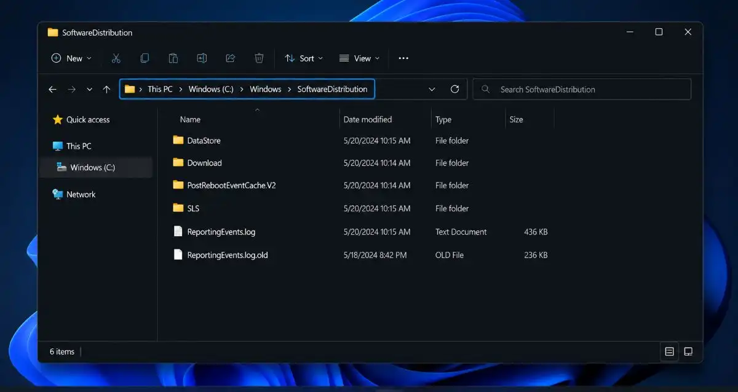Go up one folder level arrow
738x392 pixels.
[x=106, y=89]
